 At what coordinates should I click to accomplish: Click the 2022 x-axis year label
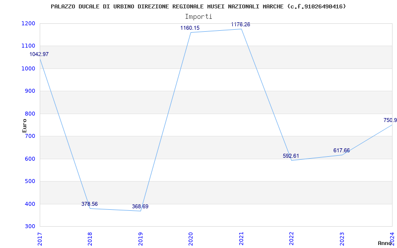291,239
